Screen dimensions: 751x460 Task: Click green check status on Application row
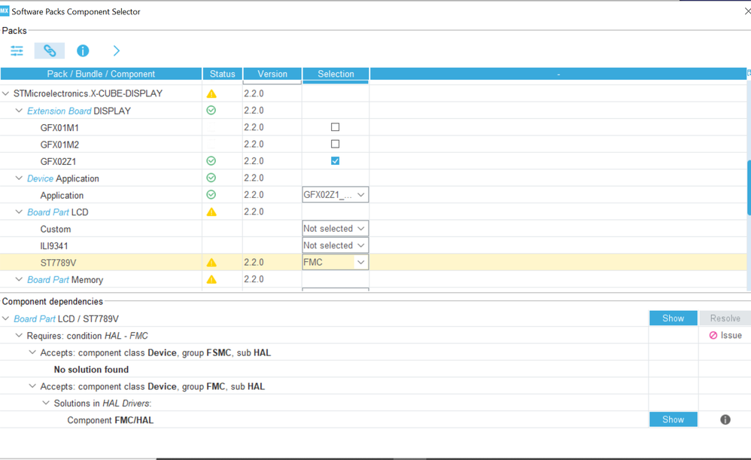pos(211,194)
